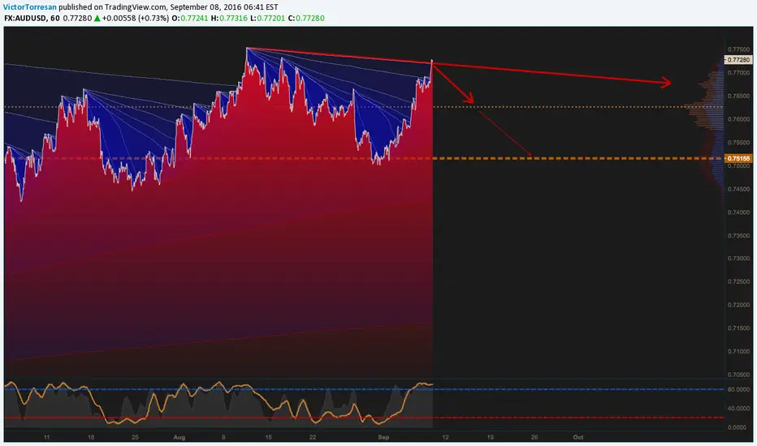Viewport: 757px width, 446px height.
Task: Click the Aug label on time axis
Action: (x=180, y=437)
